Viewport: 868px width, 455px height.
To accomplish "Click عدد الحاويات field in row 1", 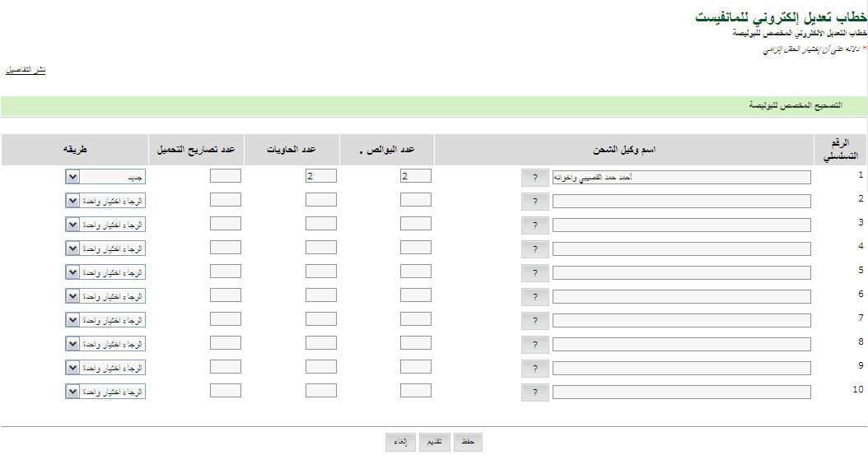I will click(320, 176).
